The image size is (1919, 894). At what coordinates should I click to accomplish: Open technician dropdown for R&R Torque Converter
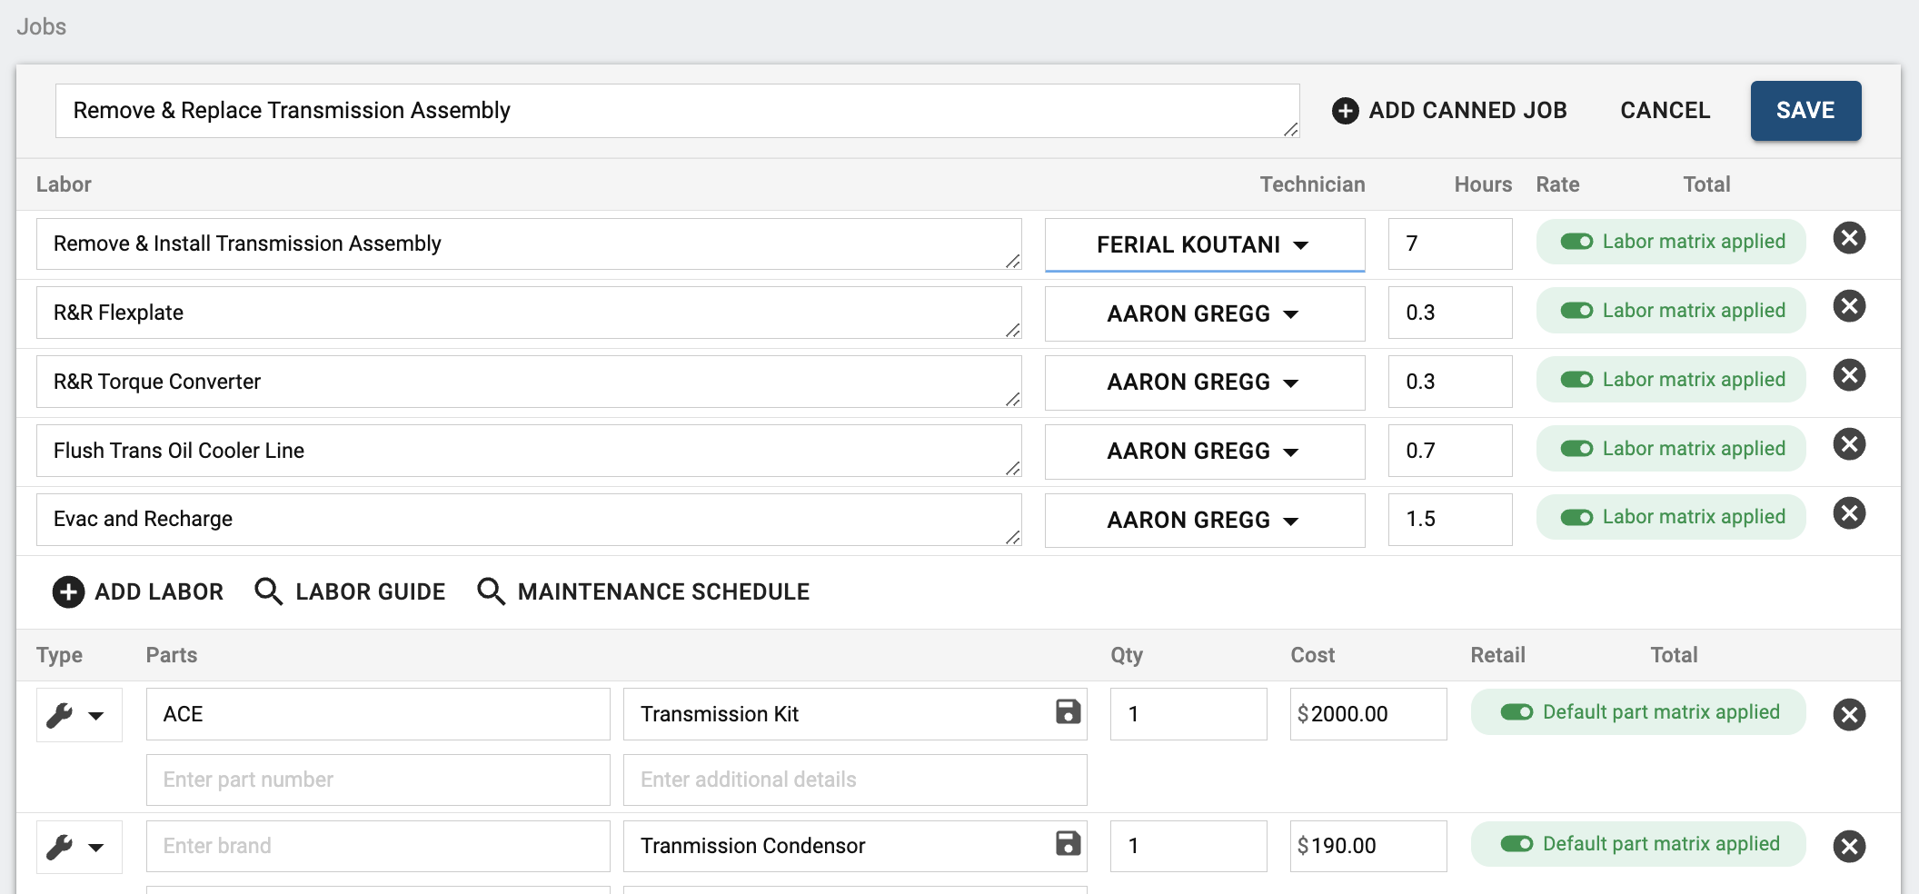point(1205,382)
